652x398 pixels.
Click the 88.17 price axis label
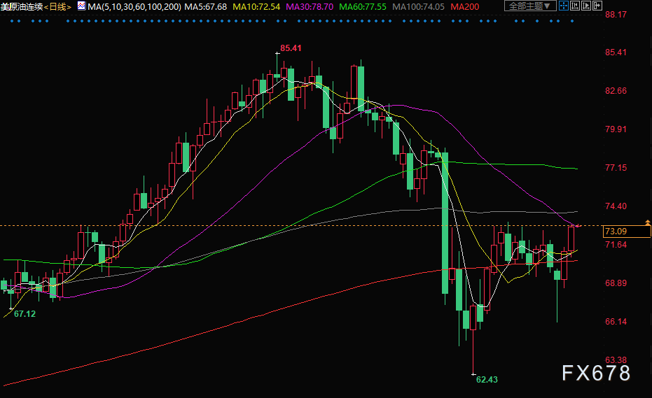616,15
